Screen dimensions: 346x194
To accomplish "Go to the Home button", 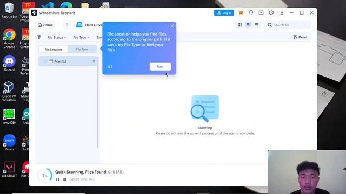I will pyautogui.click(x=45, y=25).
